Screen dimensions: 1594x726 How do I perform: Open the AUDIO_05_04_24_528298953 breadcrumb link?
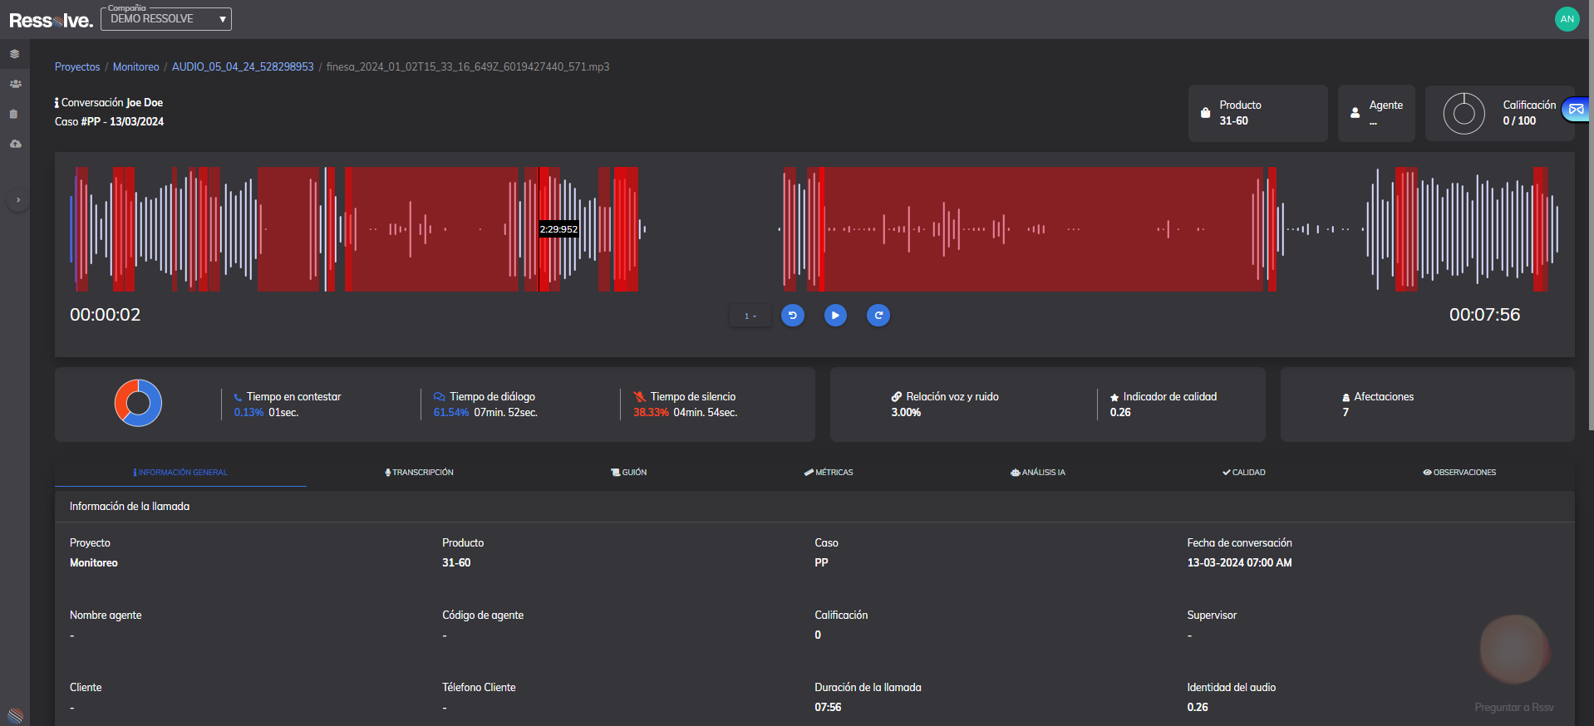pyautogui.click(x=243, y=67)
